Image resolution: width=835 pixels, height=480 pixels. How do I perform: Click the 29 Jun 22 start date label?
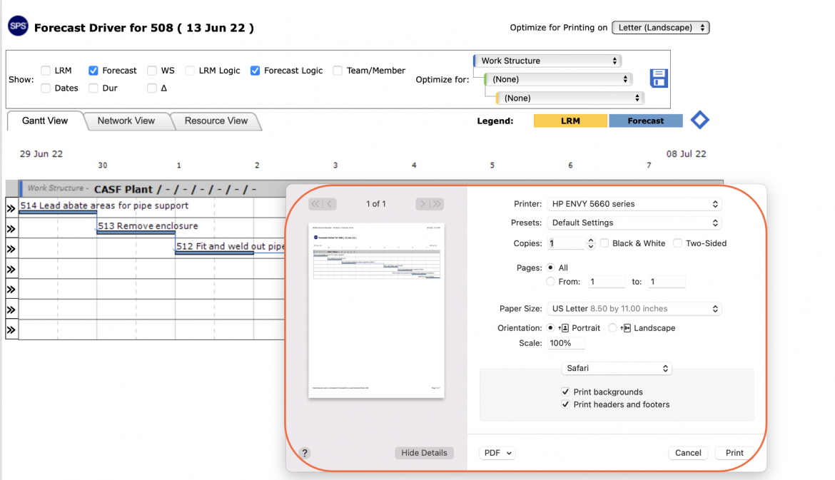point(41,154)
